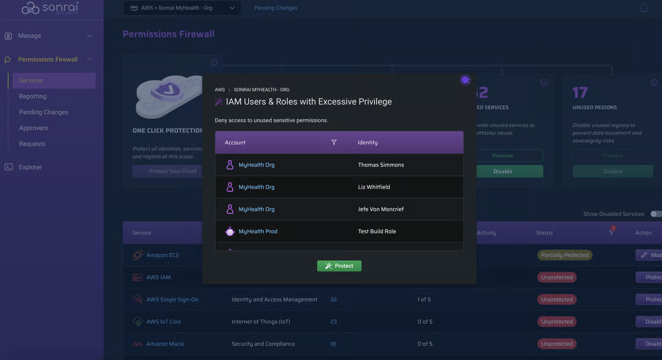The image size is (662, 360).
Task: Click the Identity column header
Action: click(x=367, y=142)
